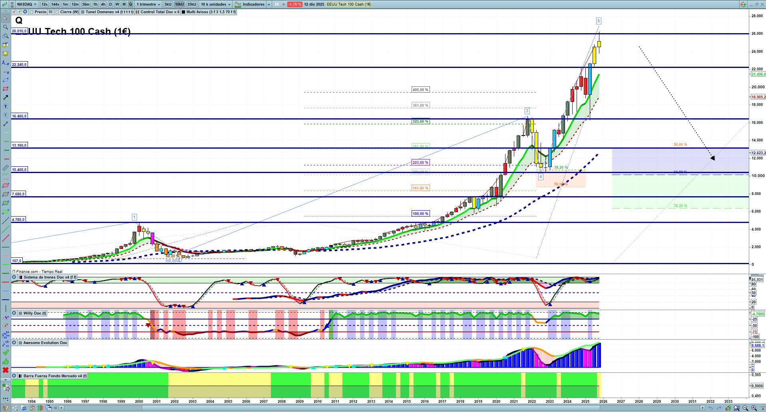This screenshot has width=766, height=412.
Task: Toggle the Precio checkbox
Action: (x=32, y=12)
